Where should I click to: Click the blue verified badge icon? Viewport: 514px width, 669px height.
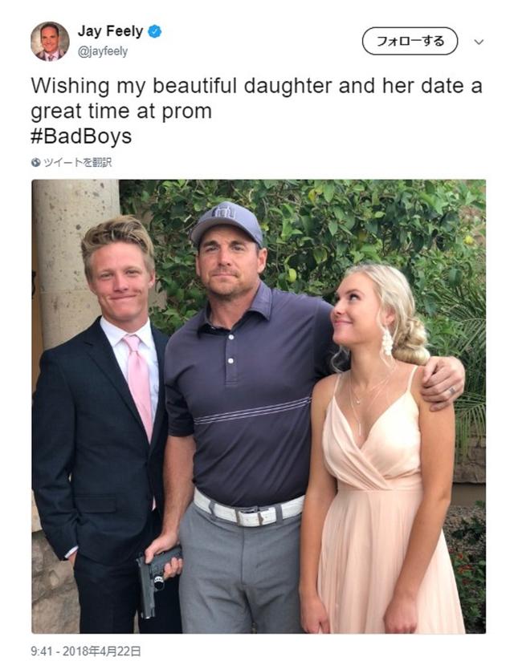coord(155,31)
